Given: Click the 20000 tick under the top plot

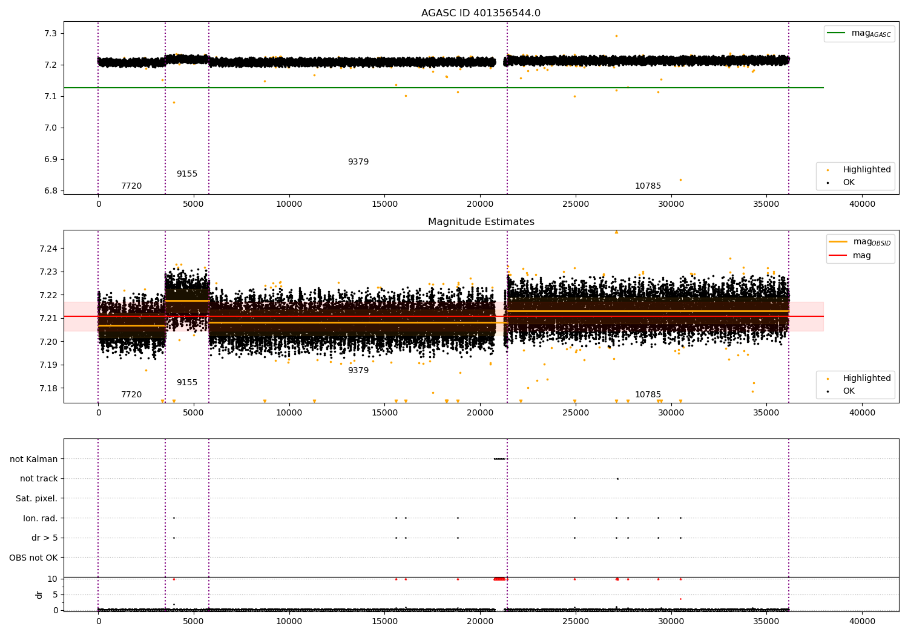Looking at the screenshot, I should (x=480, y=204).
